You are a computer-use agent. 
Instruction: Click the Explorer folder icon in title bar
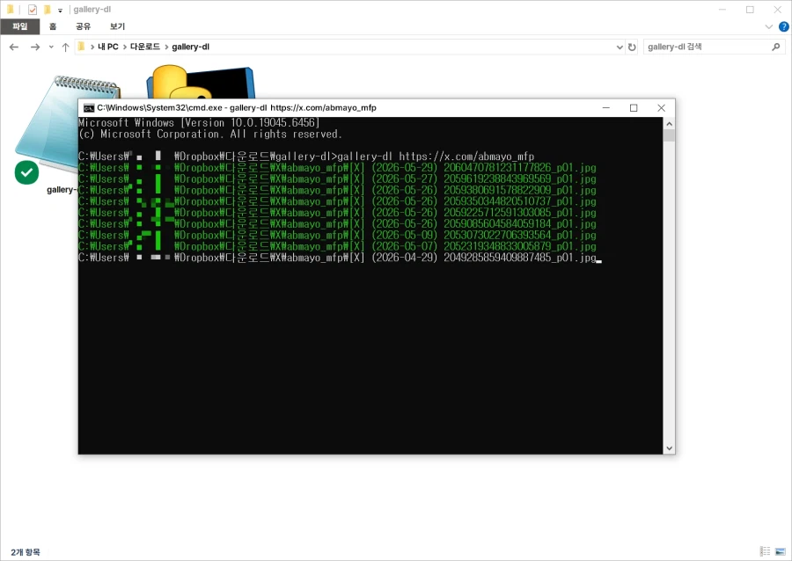click(x=10, y=9)
